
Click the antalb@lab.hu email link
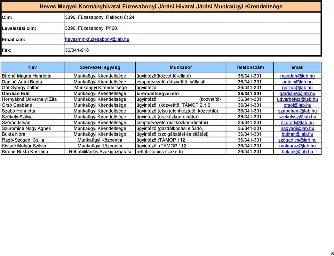click(x=297, y=82)
